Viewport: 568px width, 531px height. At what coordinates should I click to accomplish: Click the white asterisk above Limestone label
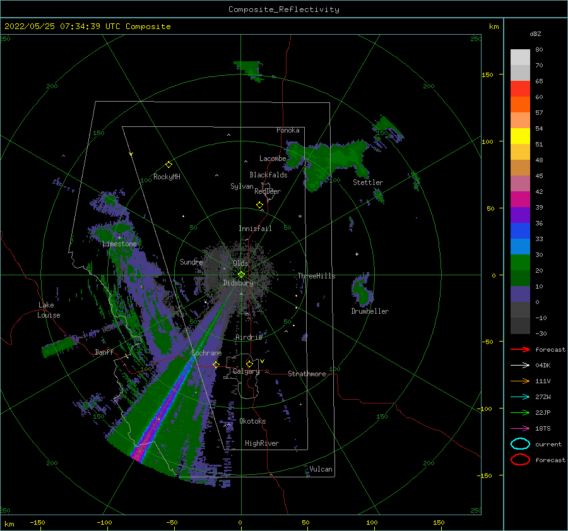click(x=119, y=237)
